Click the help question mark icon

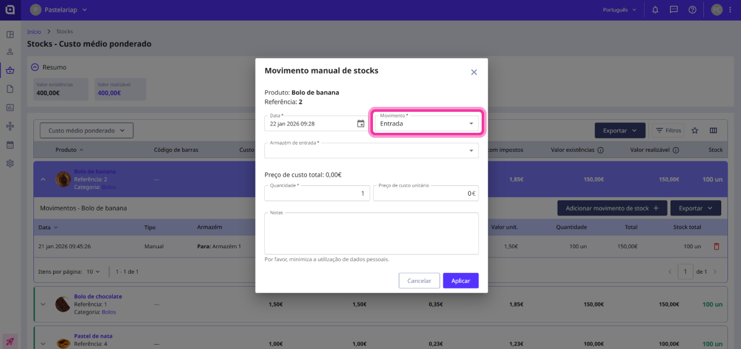click(692, 10)
